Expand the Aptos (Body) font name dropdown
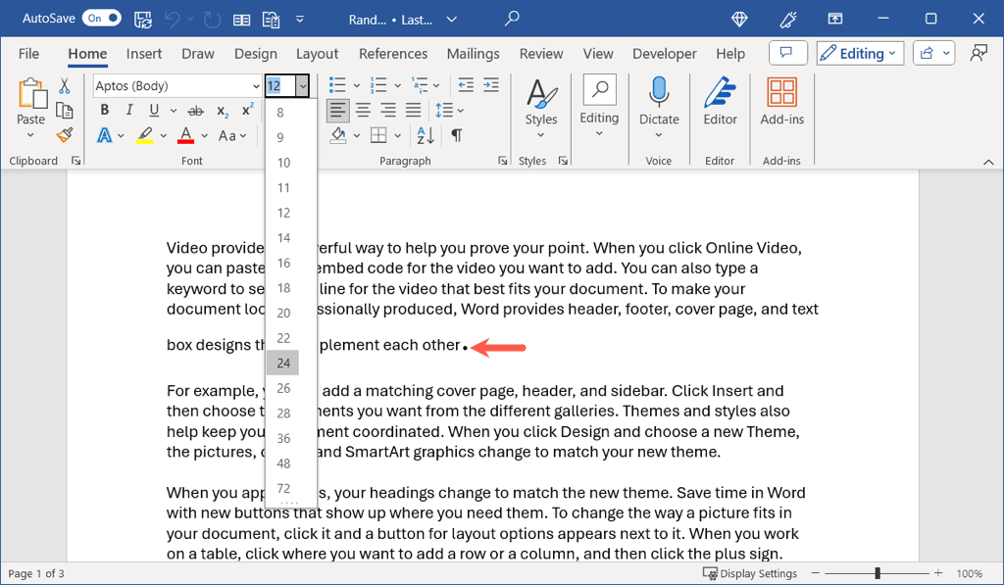The image size is (1004, 585). click(x=254, y=86)
